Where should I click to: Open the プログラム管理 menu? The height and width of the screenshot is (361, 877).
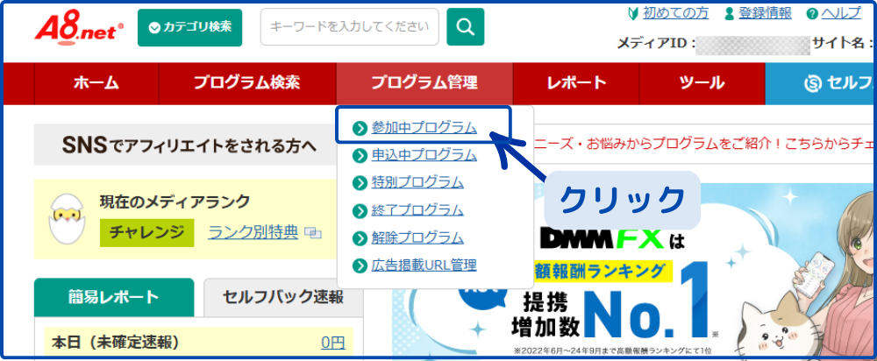point(424,83)
